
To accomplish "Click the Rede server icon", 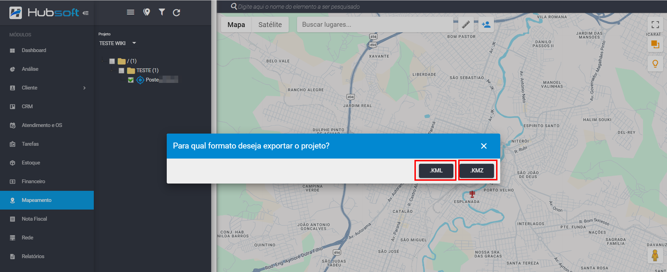I will [x=13, y=238].
